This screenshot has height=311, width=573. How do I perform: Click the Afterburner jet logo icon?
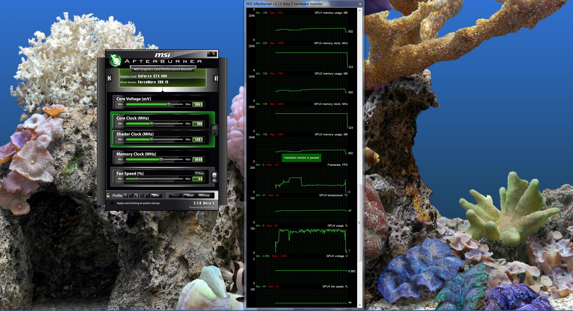coord(115,61)
